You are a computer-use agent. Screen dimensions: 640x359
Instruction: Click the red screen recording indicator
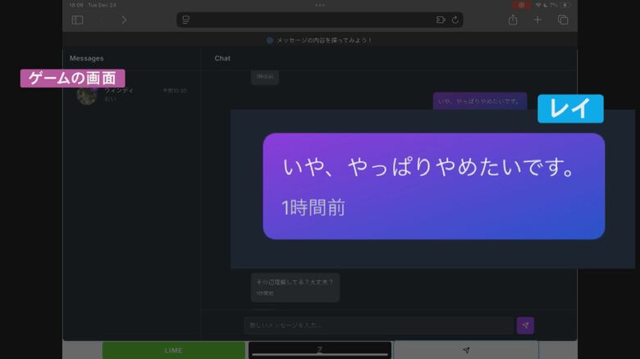tap(522, 5)
